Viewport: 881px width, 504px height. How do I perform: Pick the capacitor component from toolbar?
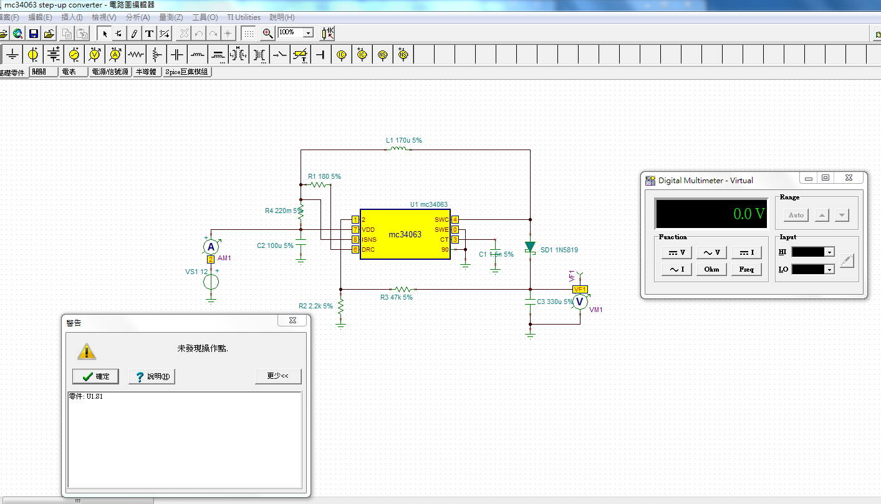(177, 55)
